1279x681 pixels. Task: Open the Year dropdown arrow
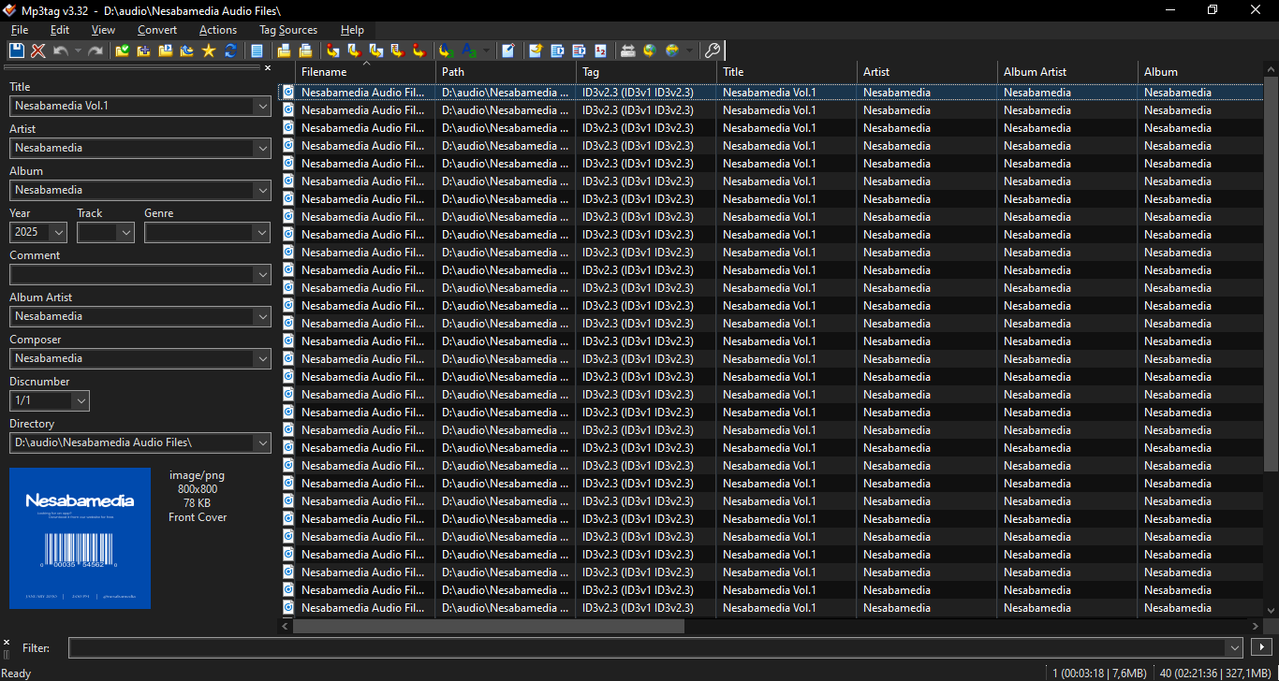(58, 232)
